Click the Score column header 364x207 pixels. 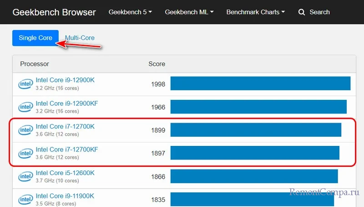[157, 64]
